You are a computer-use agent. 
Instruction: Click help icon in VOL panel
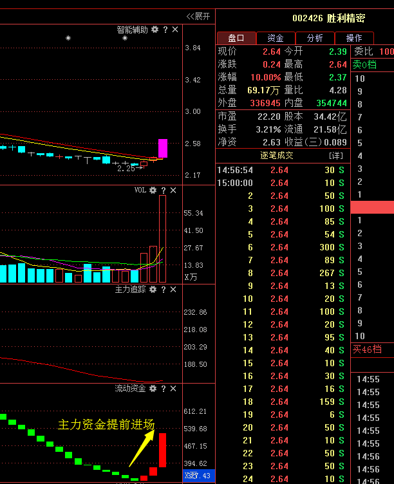[164, 191]
